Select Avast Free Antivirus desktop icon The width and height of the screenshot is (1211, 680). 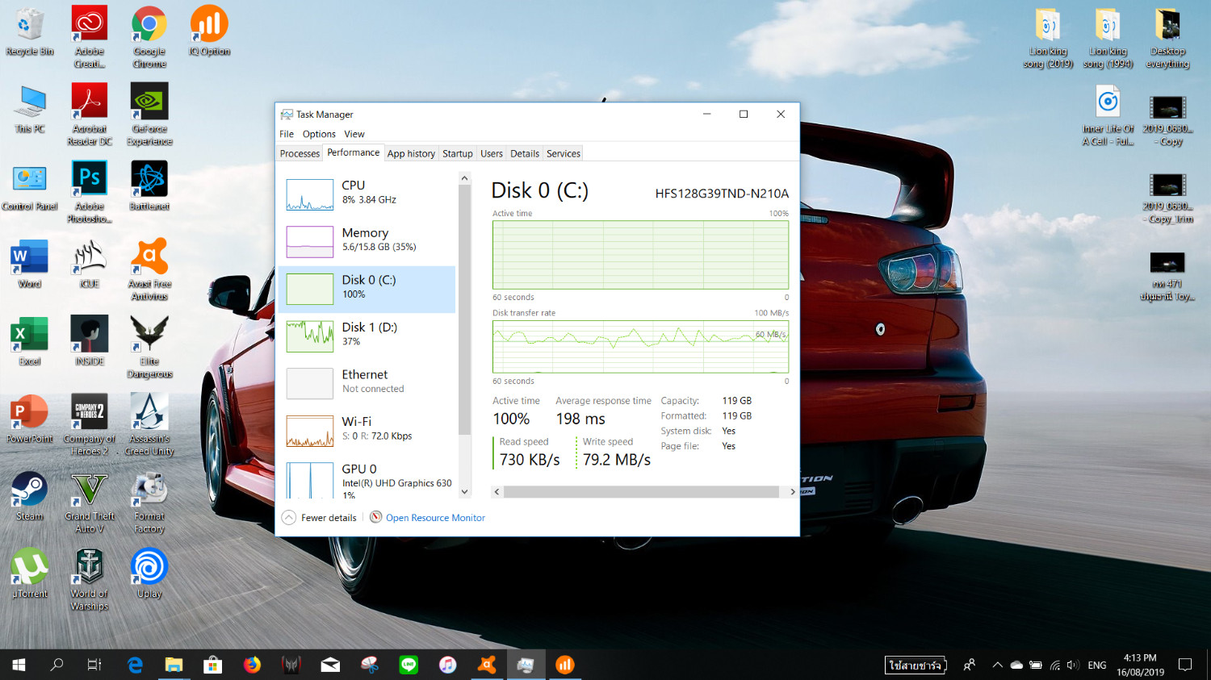point(149,269)
